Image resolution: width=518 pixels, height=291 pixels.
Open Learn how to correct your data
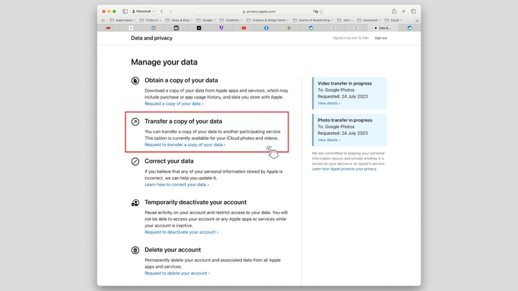pos(176,184)
